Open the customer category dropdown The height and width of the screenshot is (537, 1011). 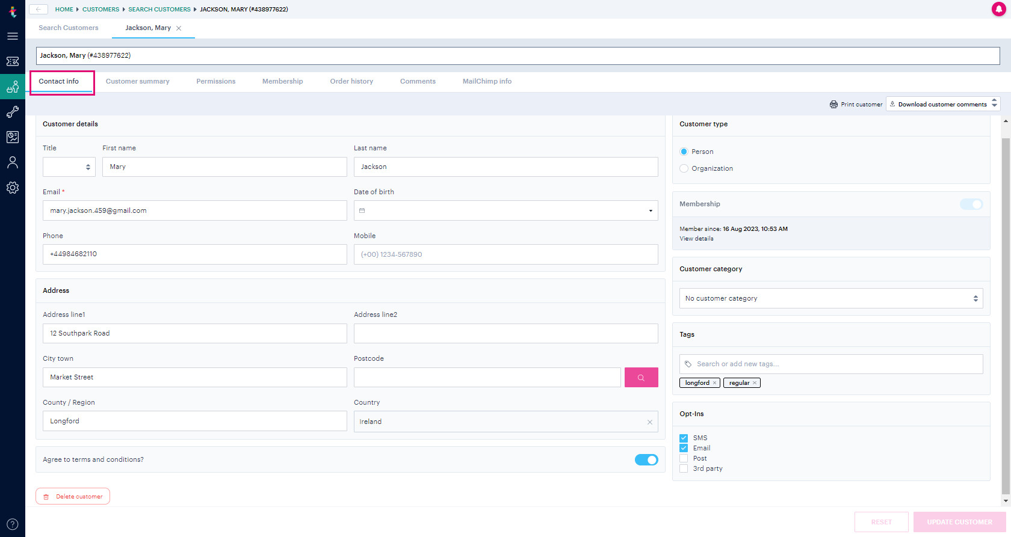click(831, 299)
